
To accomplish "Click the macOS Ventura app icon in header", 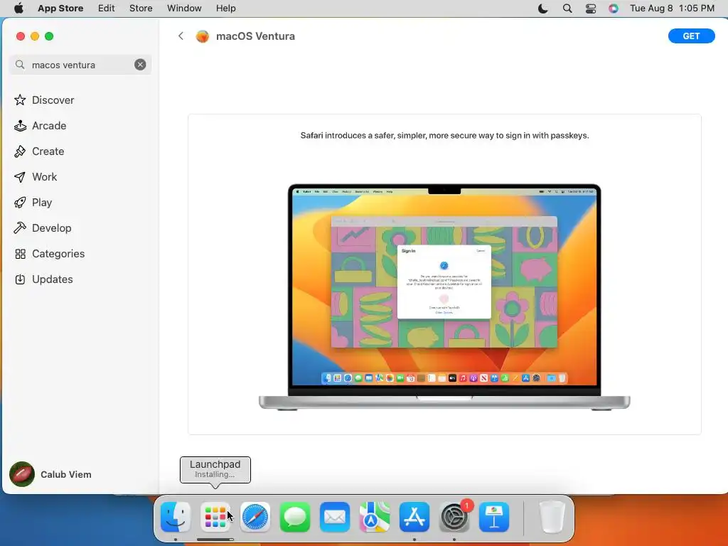I will click(203, 36).
